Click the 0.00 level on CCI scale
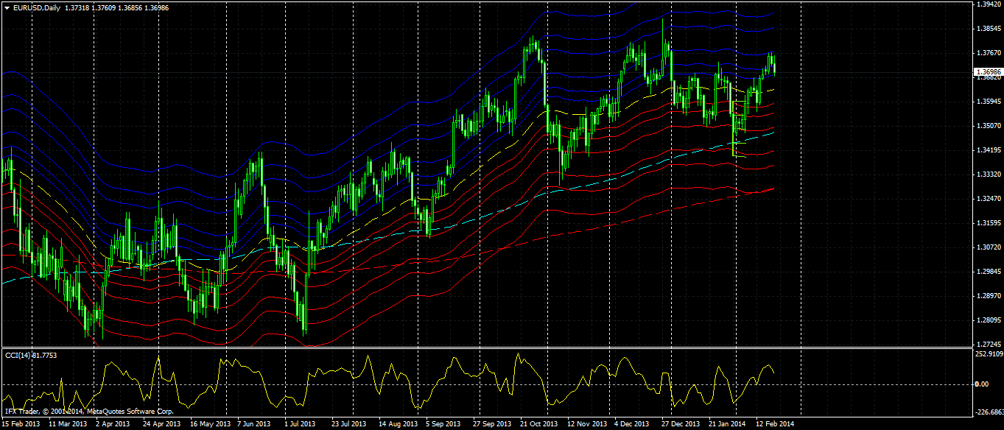The image size is (1004, 430). (x=981, y=384)
